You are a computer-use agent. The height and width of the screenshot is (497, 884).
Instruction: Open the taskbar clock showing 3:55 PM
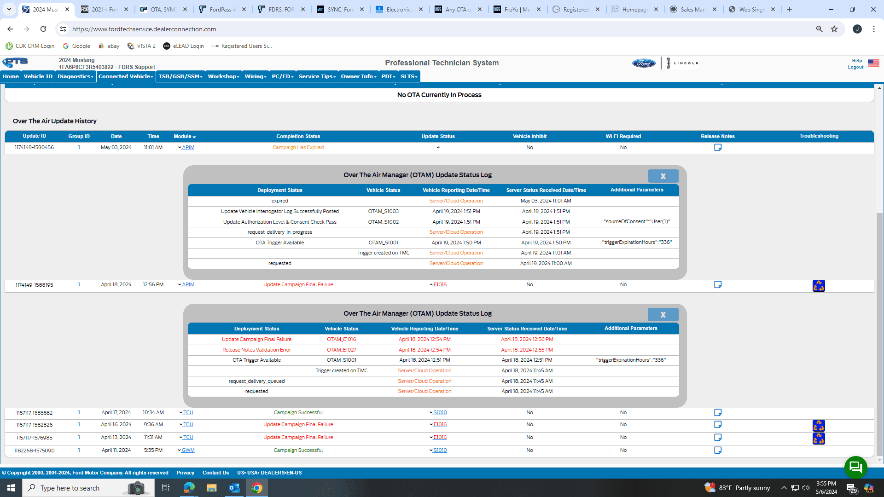pyautogui.click(x=826, y=488)
